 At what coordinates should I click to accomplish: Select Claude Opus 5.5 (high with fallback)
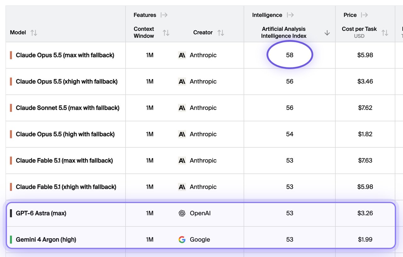tap(65, 134)
